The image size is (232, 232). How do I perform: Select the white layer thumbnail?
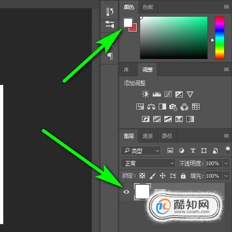(142, 192)
